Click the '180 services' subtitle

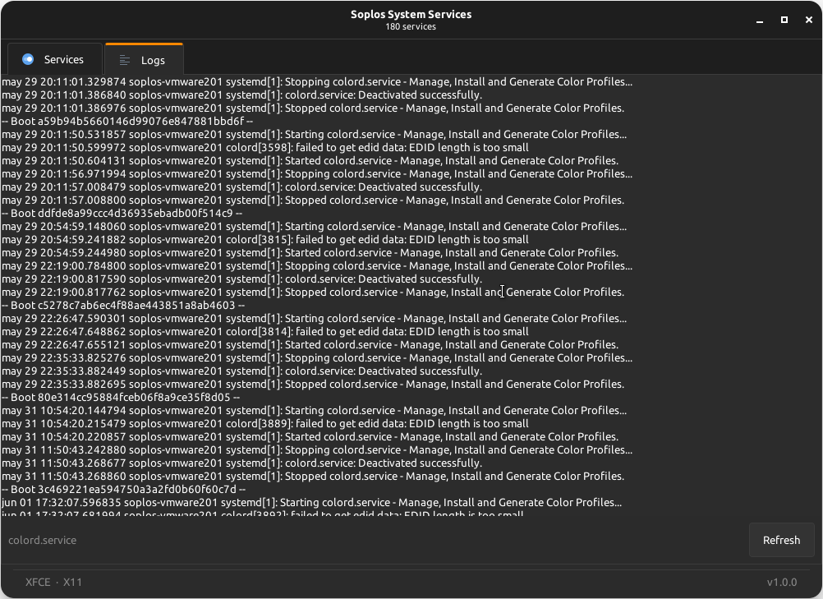point(411,27)
